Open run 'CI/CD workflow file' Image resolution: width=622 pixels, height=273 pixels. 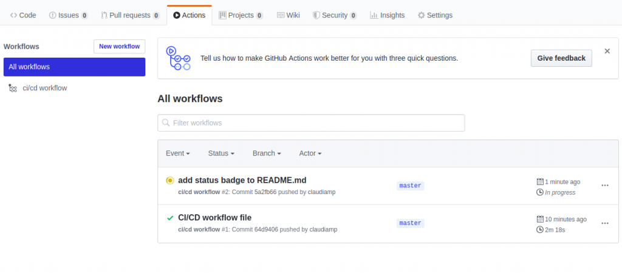click(x=214, y=218)
